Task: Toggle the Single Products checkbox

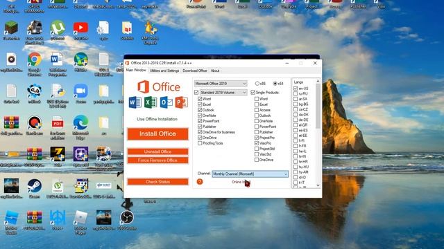Action: coord(253,92)
